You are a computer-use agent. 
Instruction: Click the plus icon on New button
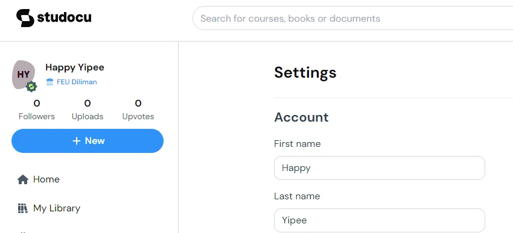click(x=77, y=141)
